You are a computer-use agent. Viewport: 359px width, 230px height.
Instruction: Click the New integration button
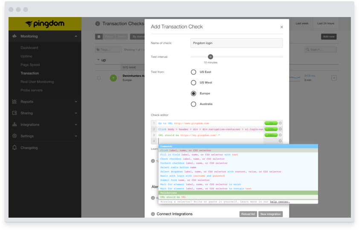270,214
